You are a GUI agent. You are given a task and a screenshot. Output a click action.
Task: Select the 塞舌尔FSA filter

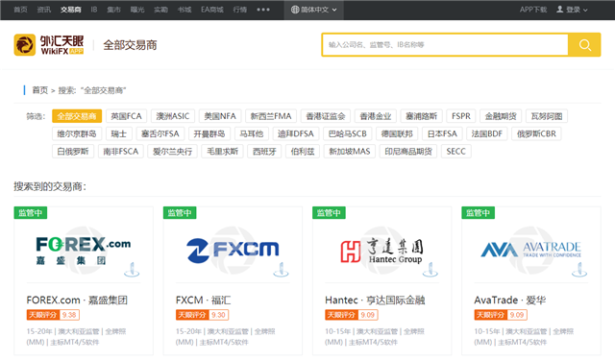coord(160,133)
